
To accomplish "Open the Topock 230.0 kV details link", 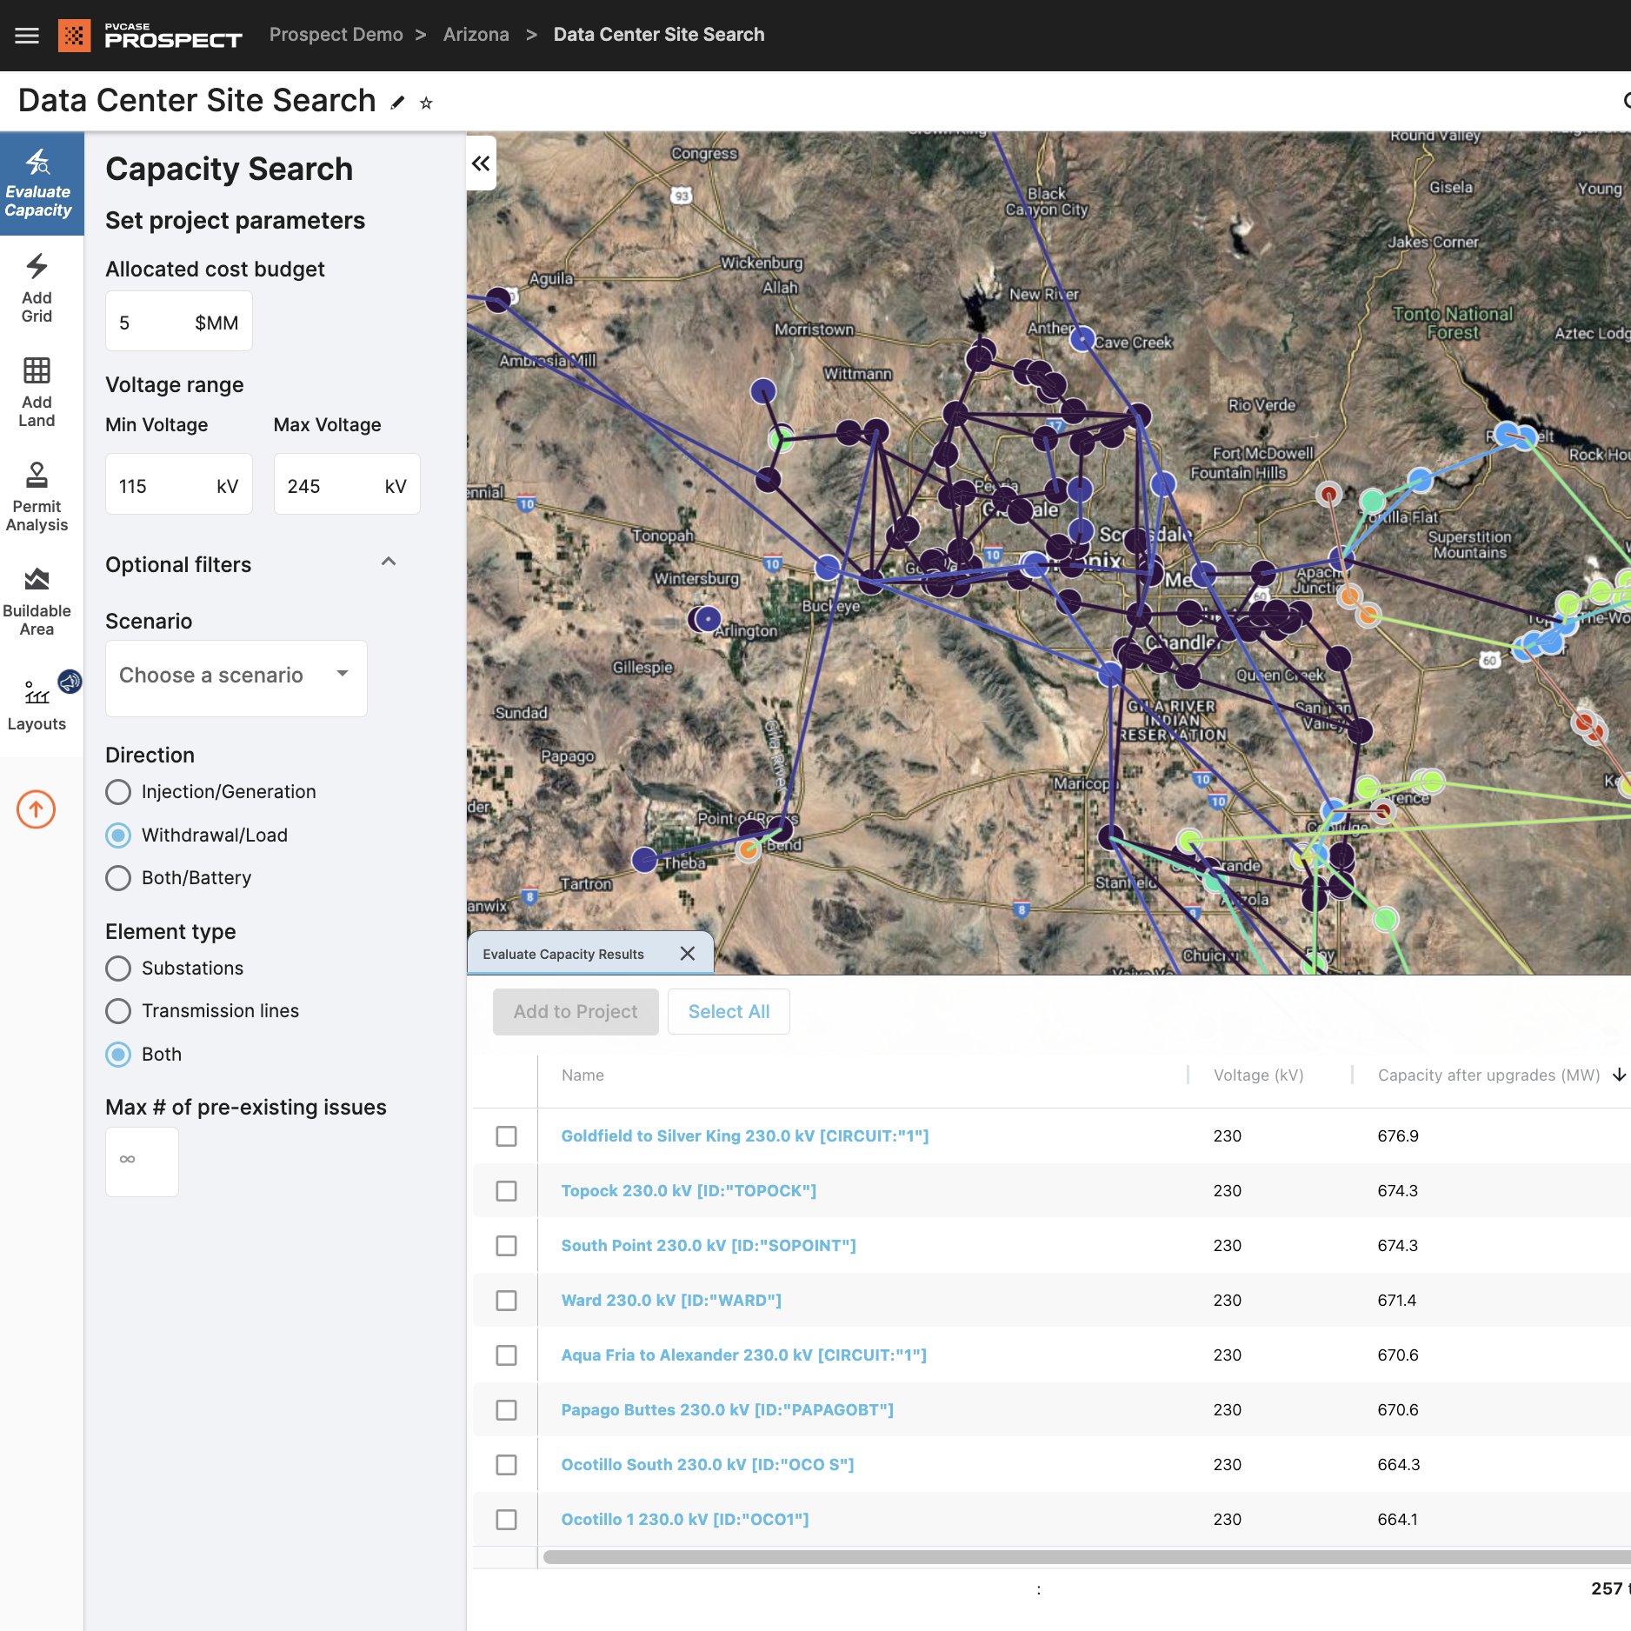I will pos(688,1190).
